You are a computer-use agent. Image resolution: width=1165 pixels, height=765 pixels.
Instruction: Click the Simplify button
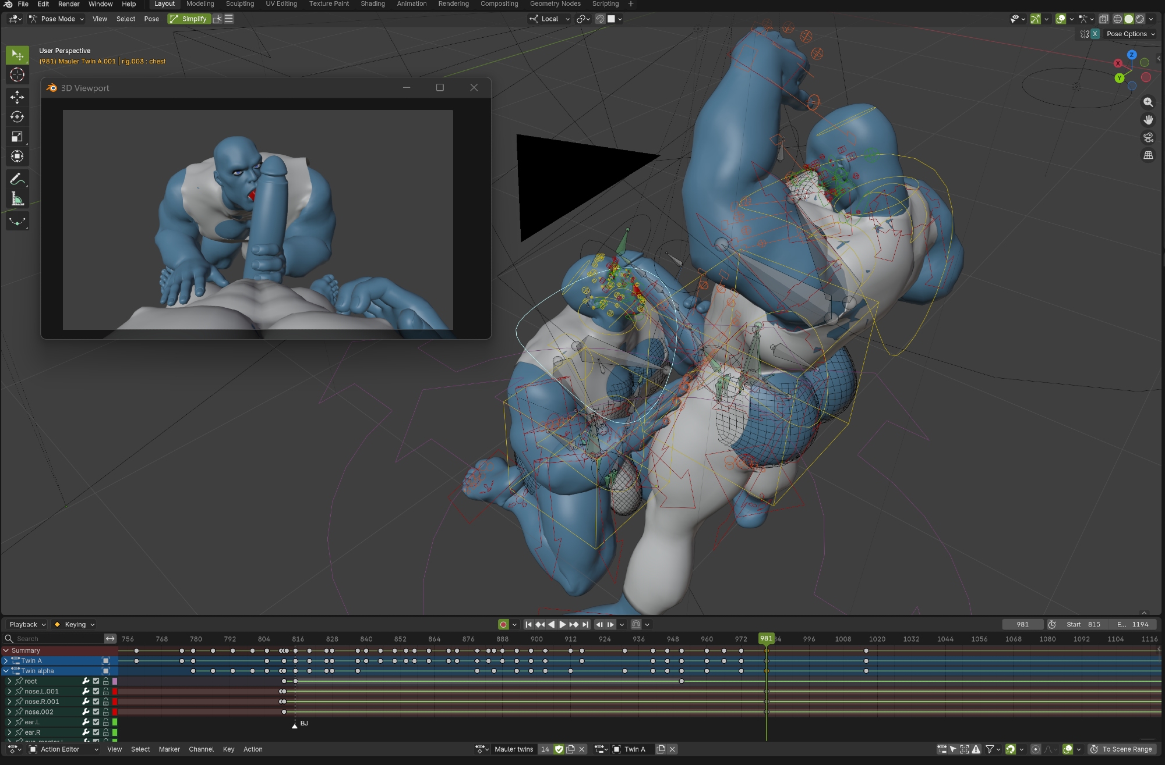[x=189, y=19]
